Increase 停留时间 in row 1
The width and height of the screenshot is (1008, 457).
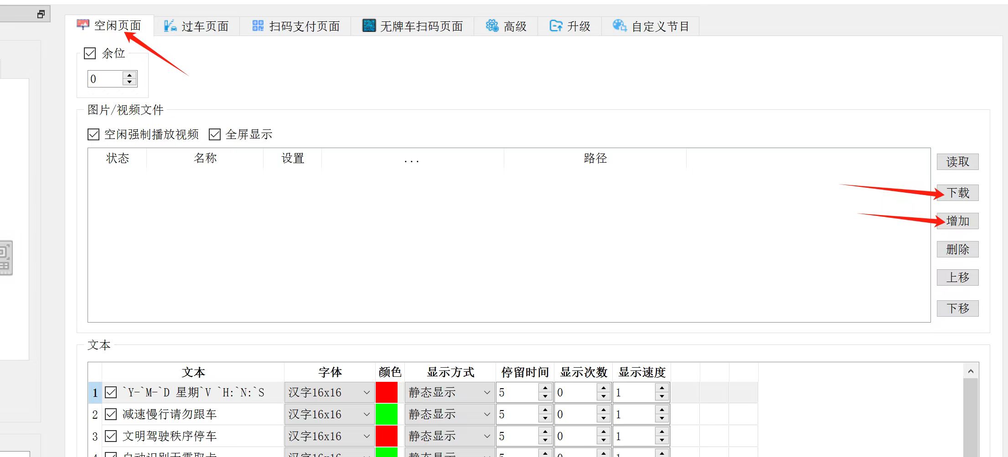tap(545, 388)
